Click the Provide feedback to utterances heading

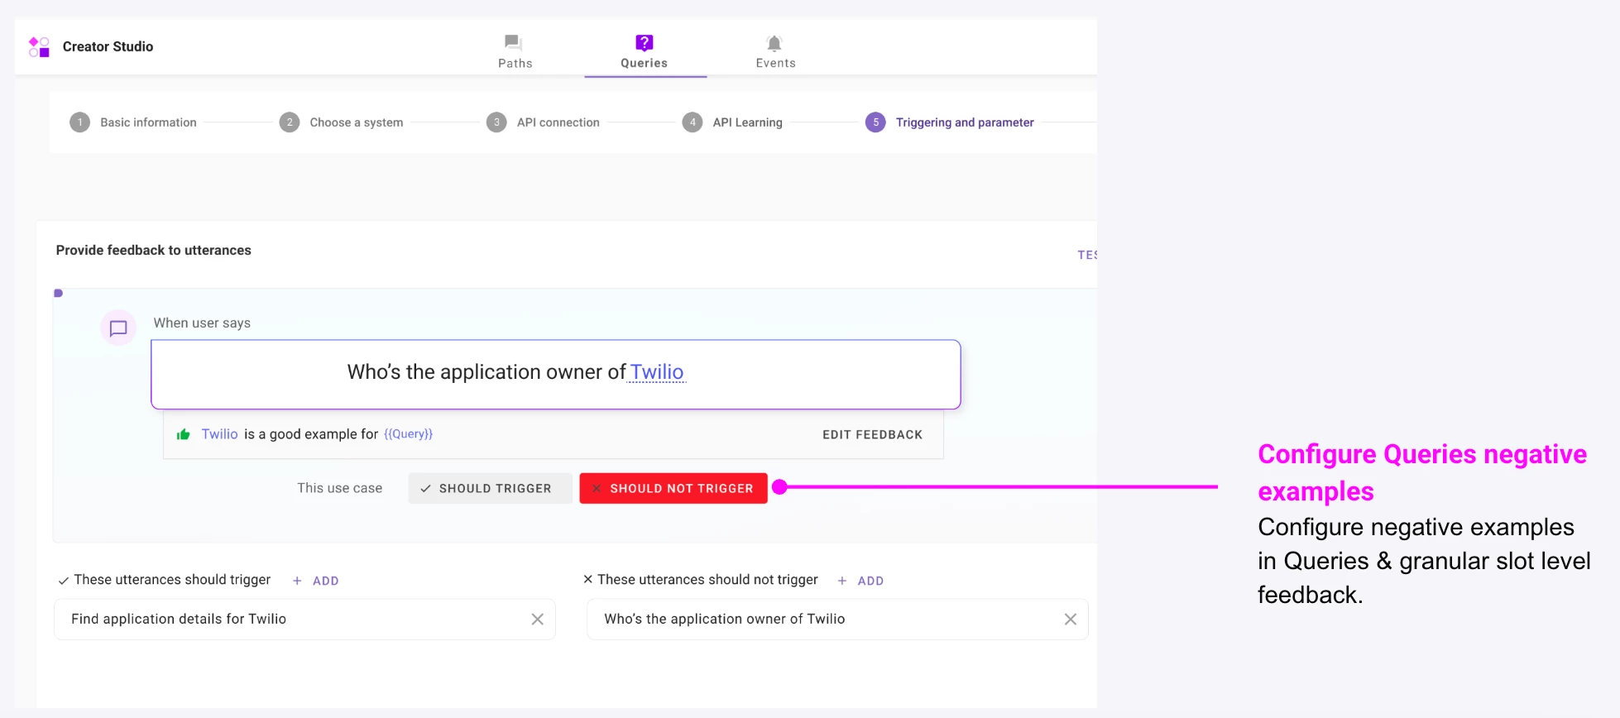click(x=153, y=250)
